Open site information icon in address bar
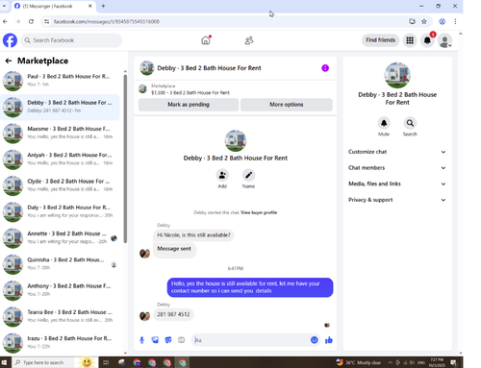 coord(47,21)
